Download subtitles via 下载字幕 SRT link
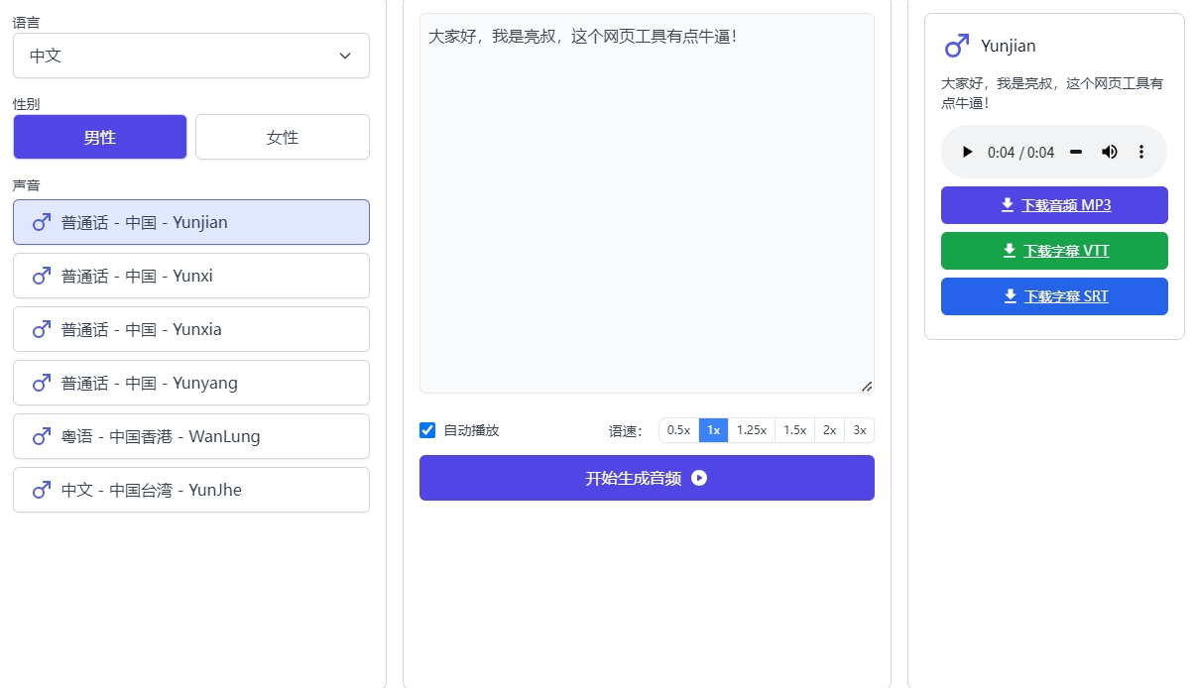 [1065, 296]
